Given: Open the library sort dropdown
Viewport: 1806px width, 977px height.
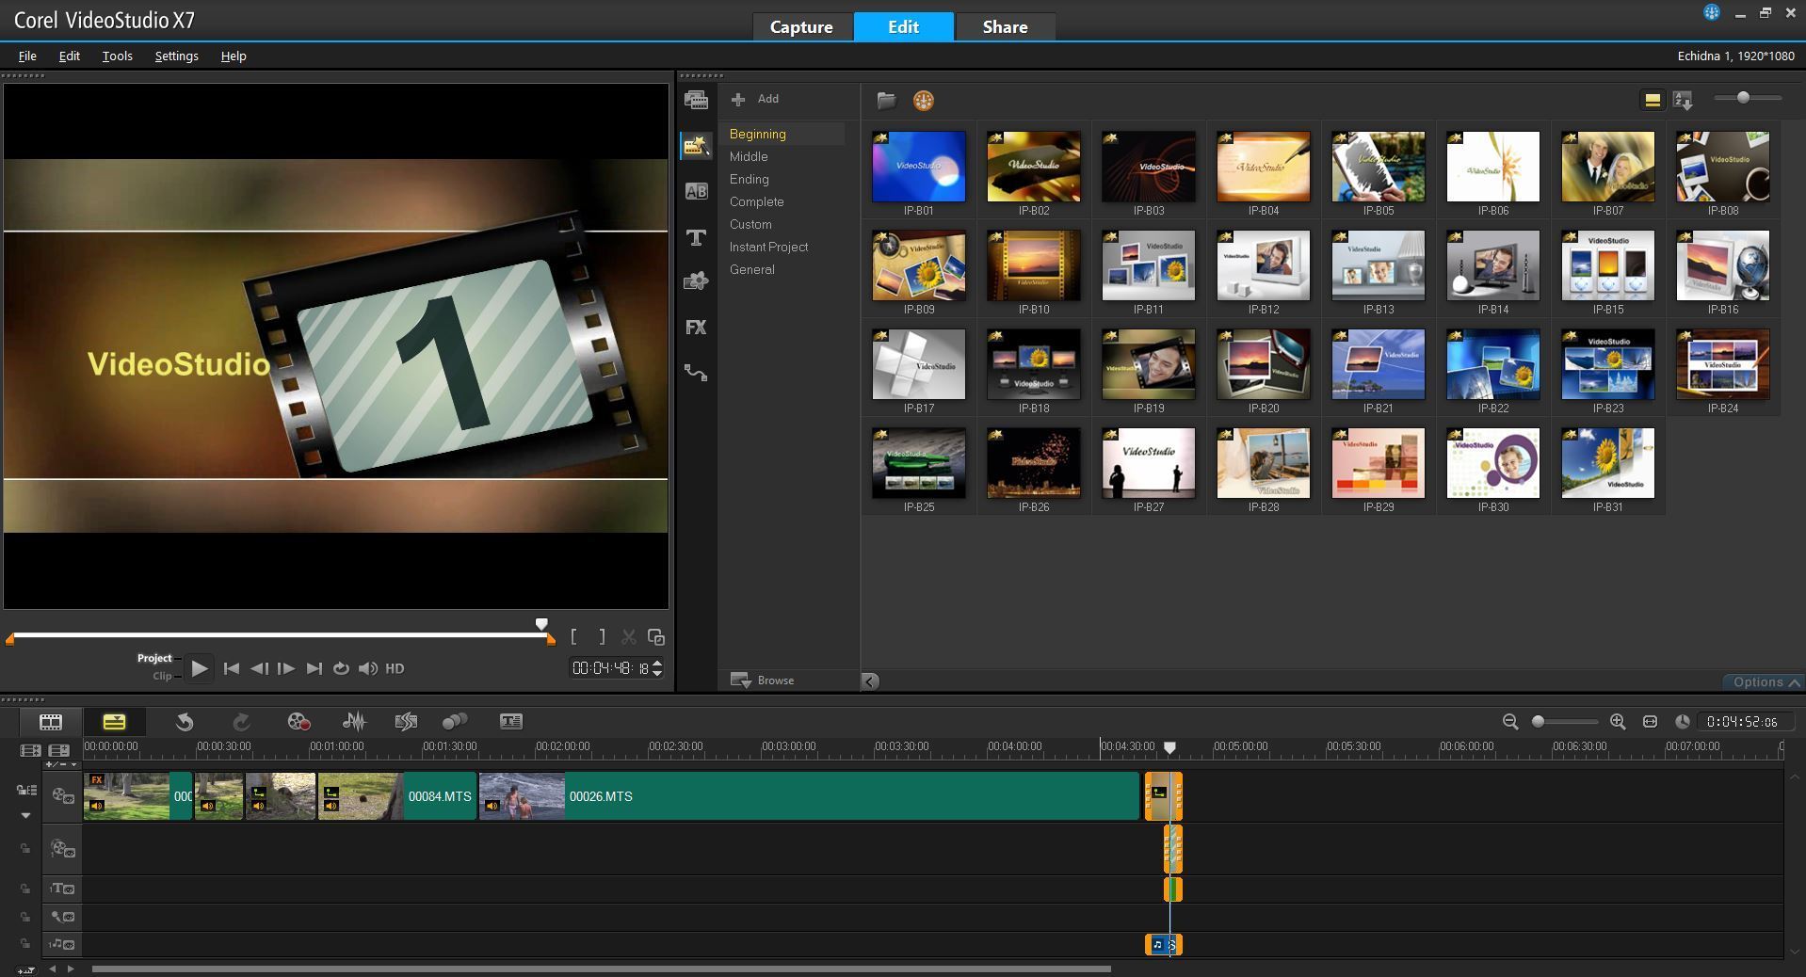Looking at the screenshot, I should tap(1683, 100).
